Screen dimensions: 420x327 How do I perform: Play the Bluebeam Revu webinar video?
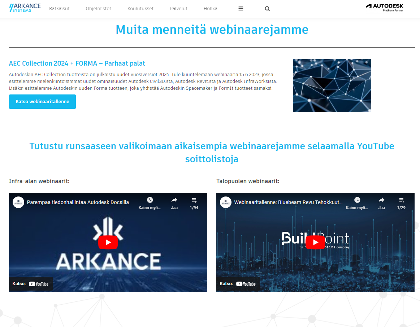(x=315, y=242)
